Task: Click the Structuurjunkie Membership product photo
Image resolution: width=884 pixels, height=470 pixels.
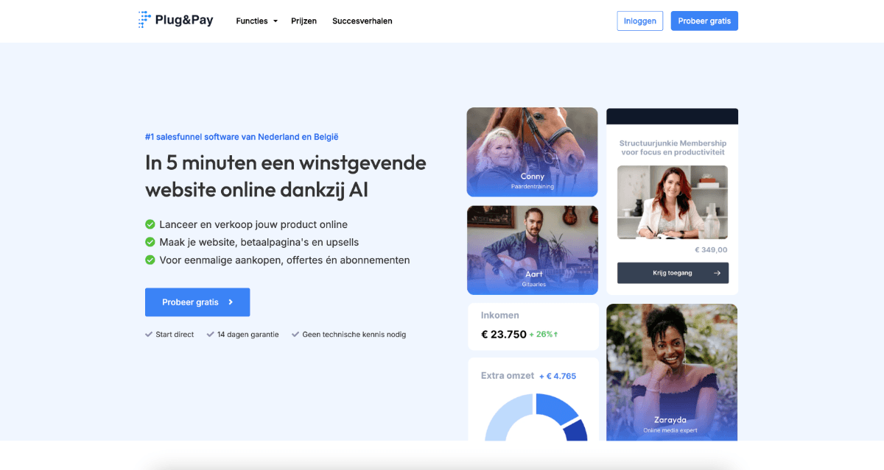Action: 673,202
